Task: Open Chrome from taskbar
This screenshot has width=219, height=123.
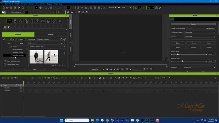Action: (107, 120)
